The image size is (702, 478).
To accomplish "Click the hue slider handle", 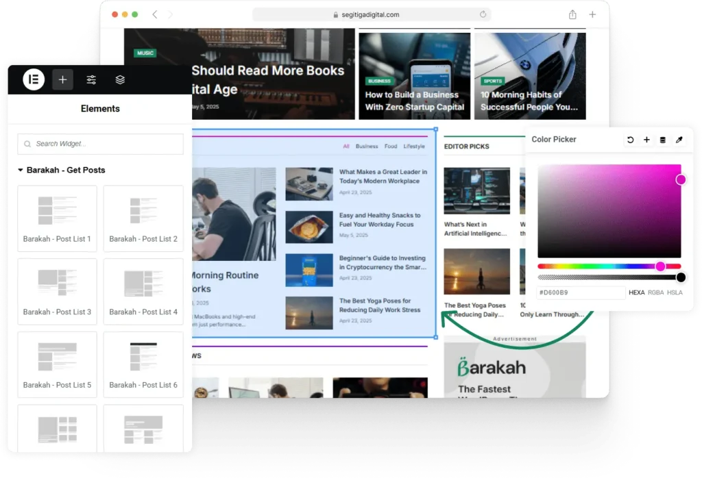I will click(x=660, y=266).
